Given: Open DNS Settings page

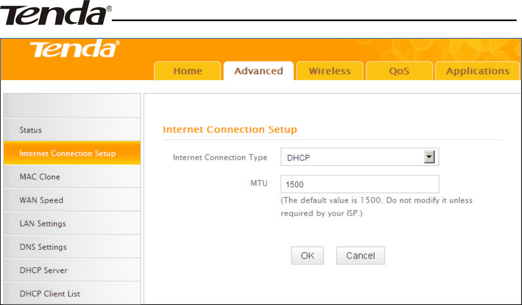Looking at the screenshot, I should (72, 247).
